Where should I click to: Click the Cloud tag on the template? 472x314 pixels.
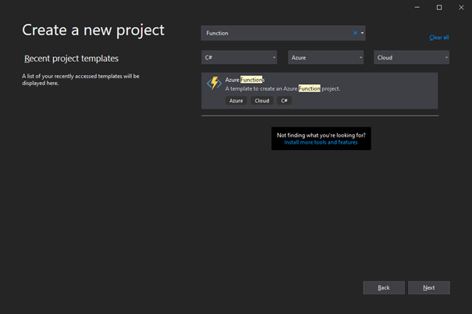point(262,101)
